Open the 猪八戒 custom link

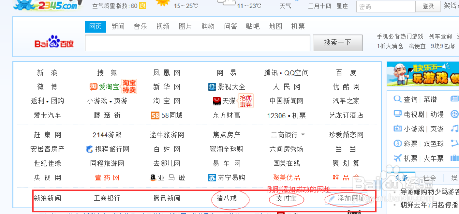click(226, 198)
